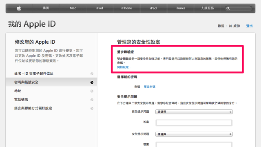Open the 購買 store menu item
Screen dimensions: 261x147
(x=46, y=8)
